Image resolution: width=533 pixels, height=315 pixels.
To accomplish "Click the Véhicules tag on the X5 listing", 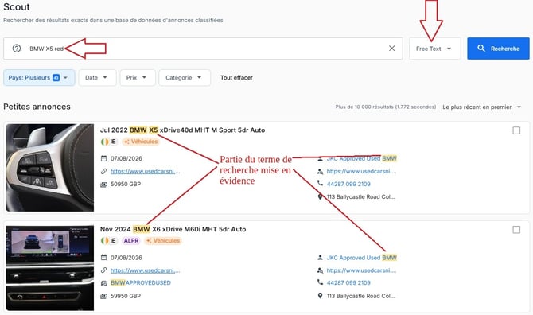I will pos(141,142).
